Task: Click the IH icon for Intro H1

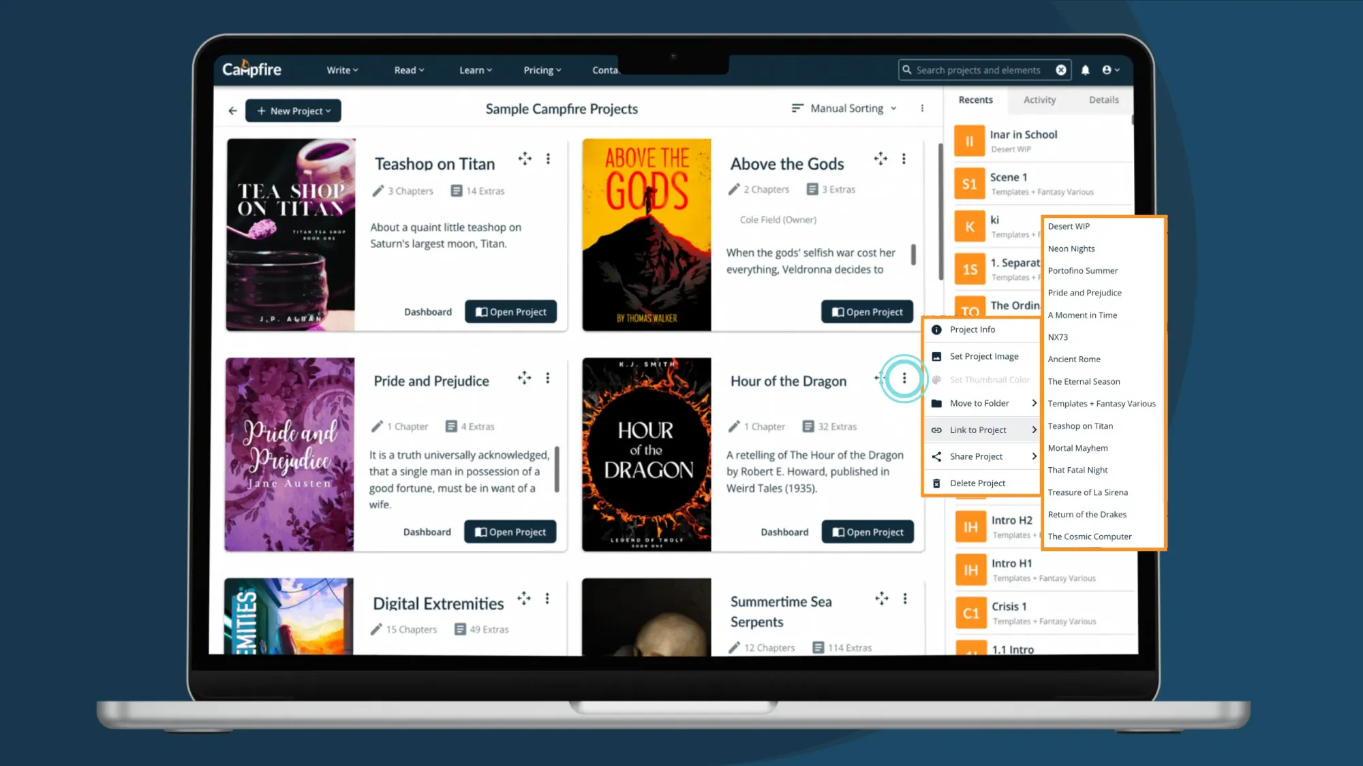Action: point(970,570)
